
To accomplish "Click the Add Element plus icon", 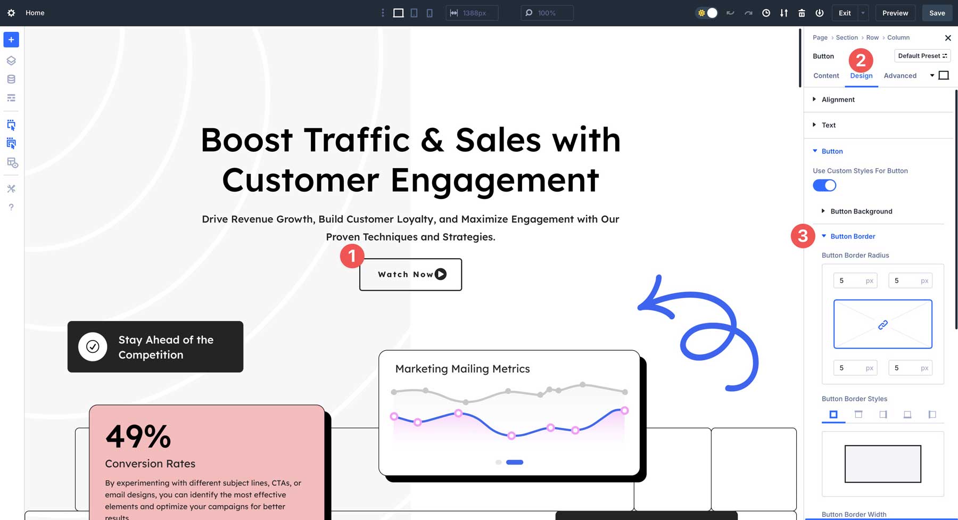I will pyautogui.click(x=11, y=39).
